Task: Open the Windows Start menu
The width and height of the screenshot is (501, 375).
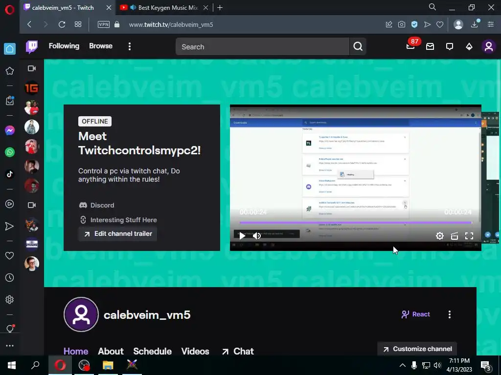Action: (x=12, y=365)
